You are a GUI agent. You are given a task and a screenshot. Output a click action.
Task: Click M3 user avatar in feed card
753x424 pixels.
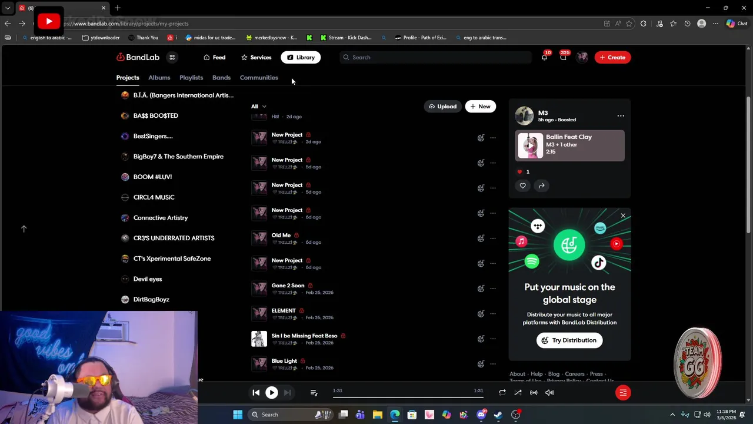pos(524,115)
